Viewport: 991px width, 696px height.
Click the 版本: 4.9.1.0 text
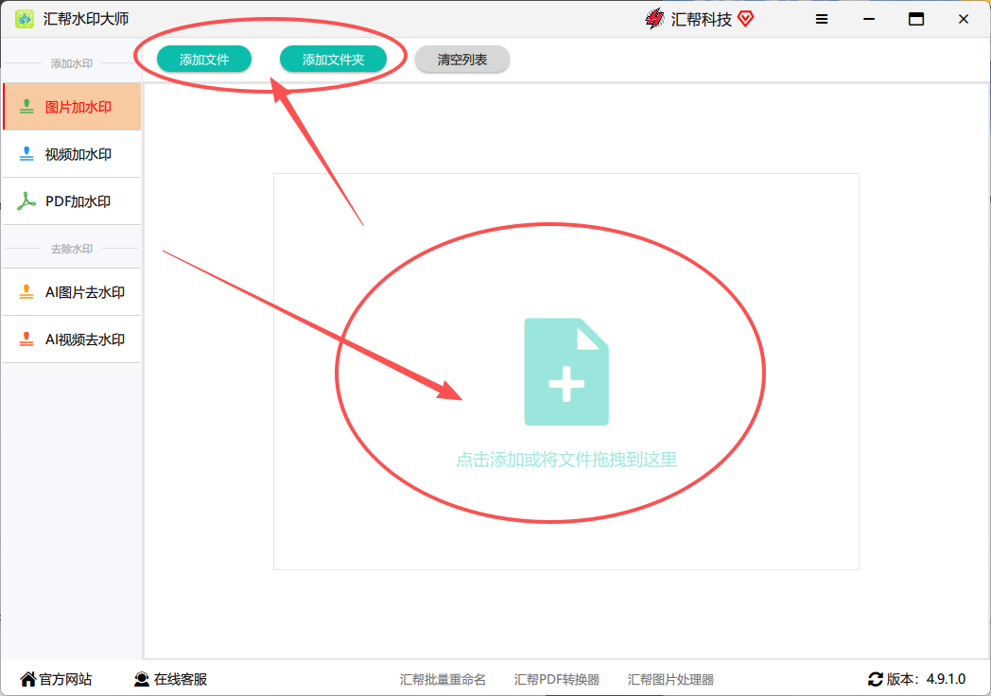coord(926,679)
